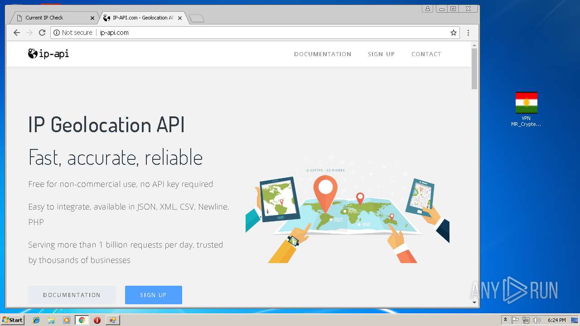Open the media player taskbar icon
Viewport: 580px width, 326px height.
[67, 320]
